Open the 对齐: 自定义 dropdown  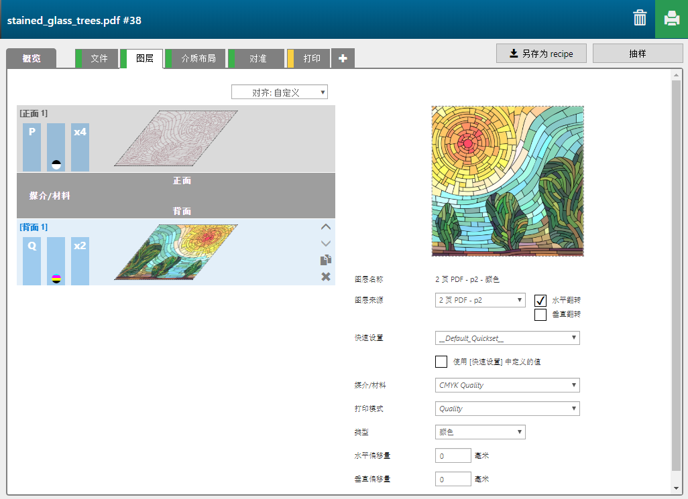coord(280,92)
